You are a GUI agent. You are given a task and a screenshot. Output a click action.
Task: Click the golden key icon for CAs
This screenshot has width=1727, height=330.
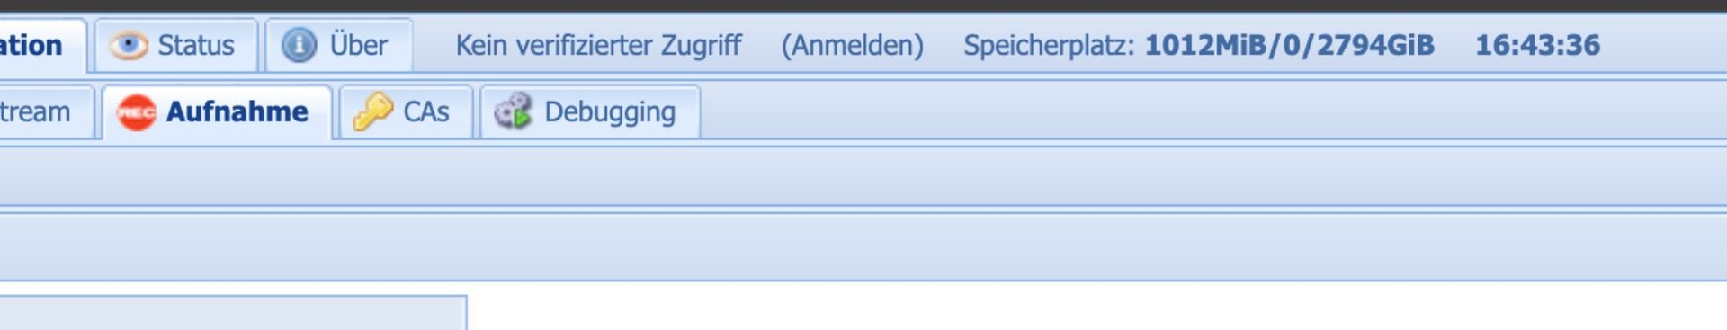(372, 112)
